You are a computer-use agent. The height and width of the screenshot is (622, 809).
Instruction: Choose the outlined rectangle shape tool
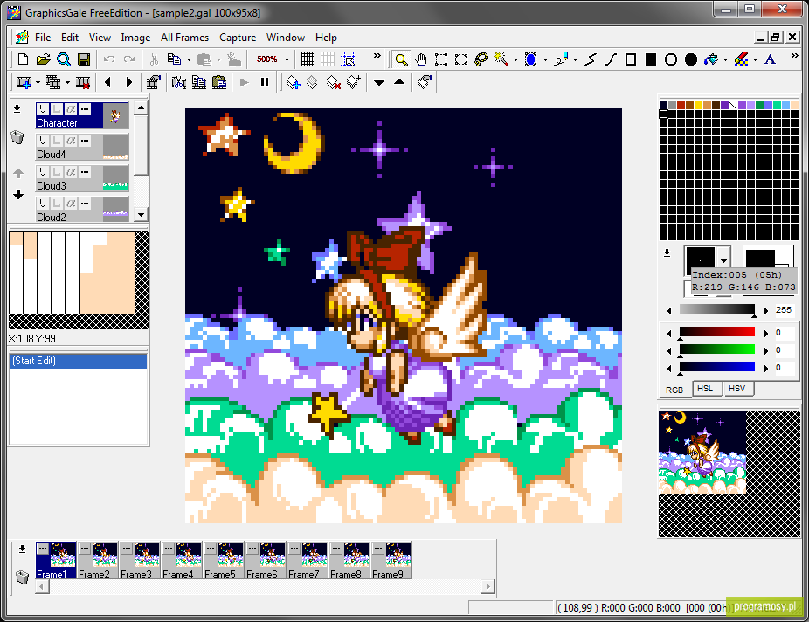[631, 59]
